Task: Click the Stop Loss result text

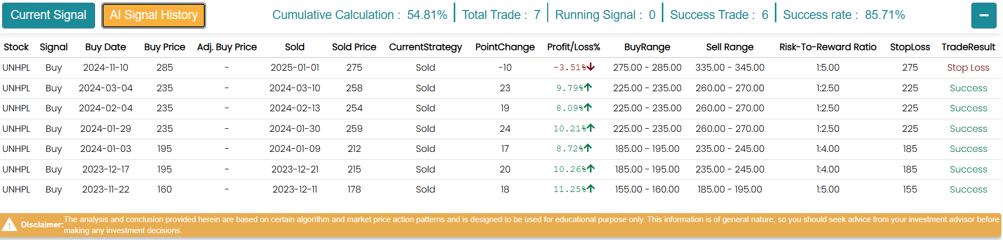Action: (968, 68)
